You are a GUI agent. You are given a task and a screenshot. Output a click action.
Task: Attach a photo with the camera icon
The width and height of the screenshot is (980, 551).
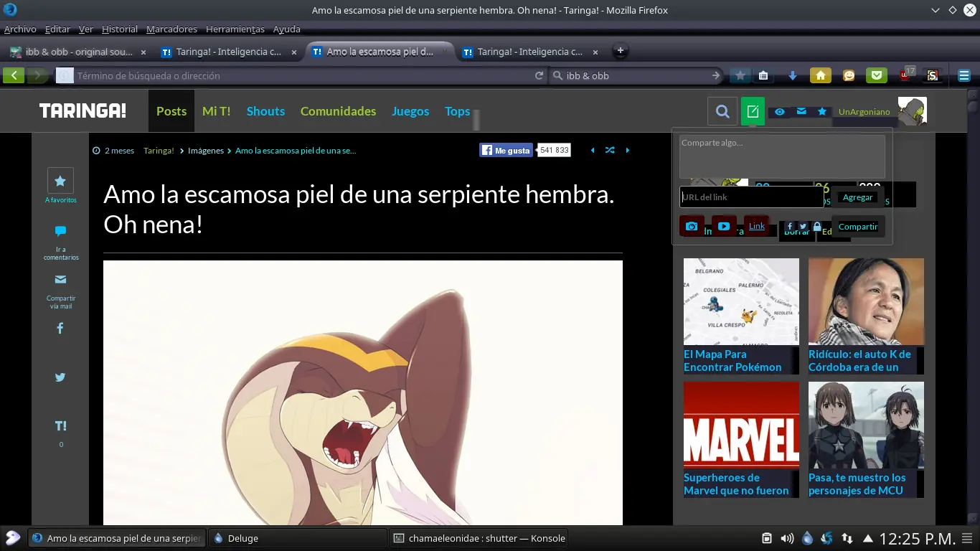click(692, 226)
